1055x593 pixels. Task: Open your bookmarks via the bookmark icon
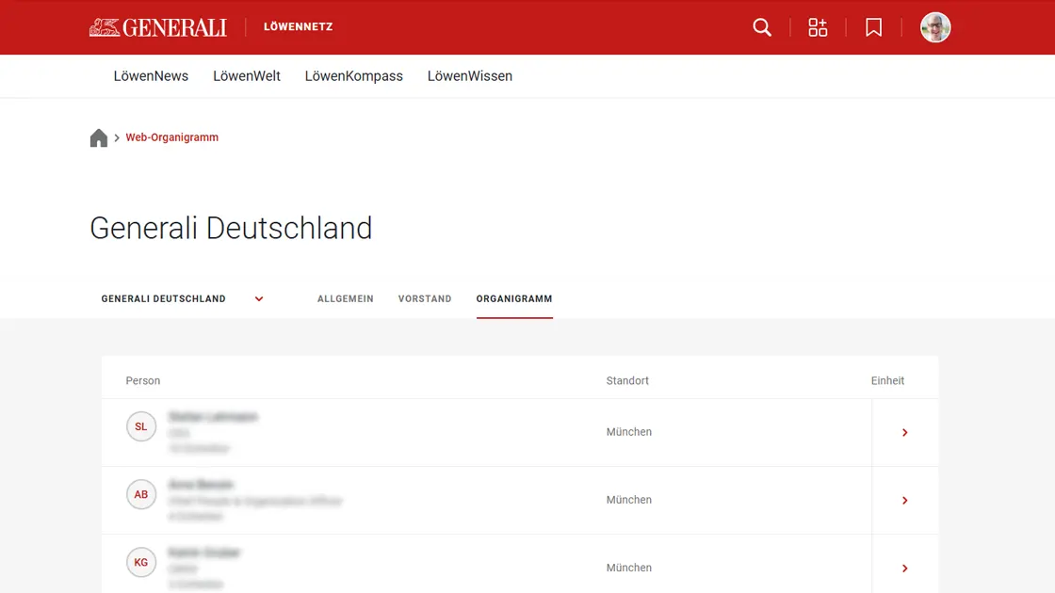[x=873, y=27]
